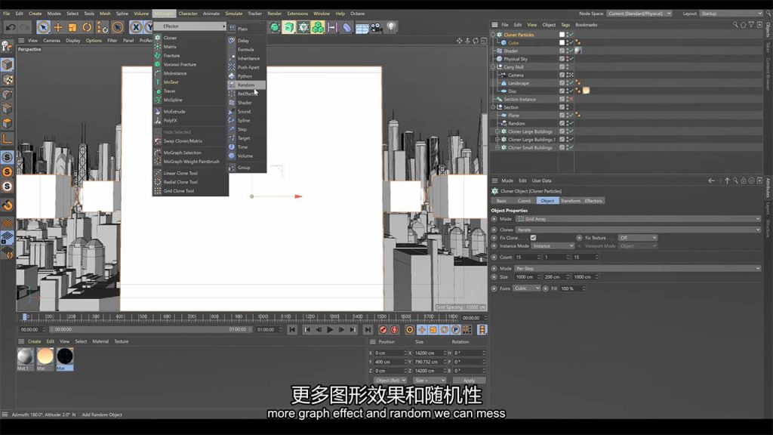Collapse the Carry Null tree node

[x=493, y=67]
